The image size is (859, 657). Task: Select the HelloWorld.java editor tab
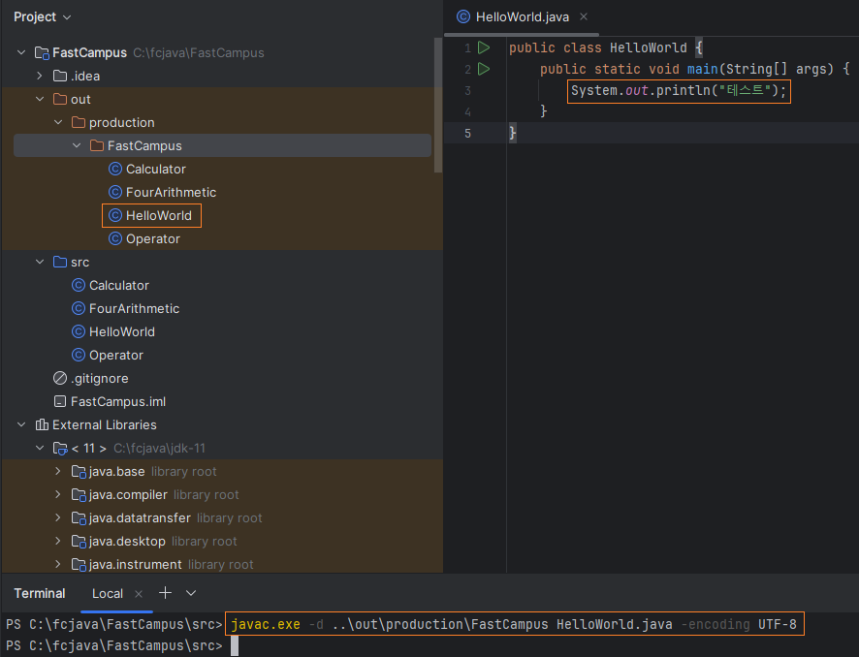(x=522, y=17)
